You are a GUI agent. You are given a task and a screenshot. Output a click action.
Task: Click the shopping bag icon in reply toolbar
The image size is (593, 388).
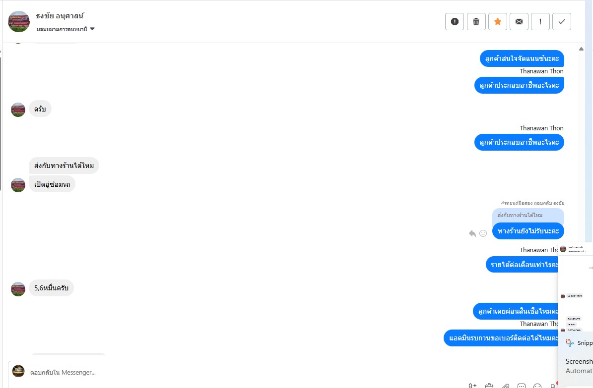click(489, 386)
